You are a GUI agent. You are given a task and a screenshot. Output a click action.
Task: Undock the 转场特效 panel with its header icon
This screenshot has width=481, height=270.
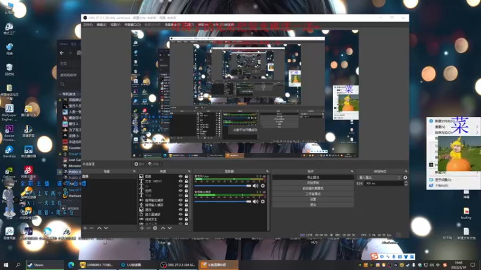pos(406,172)
